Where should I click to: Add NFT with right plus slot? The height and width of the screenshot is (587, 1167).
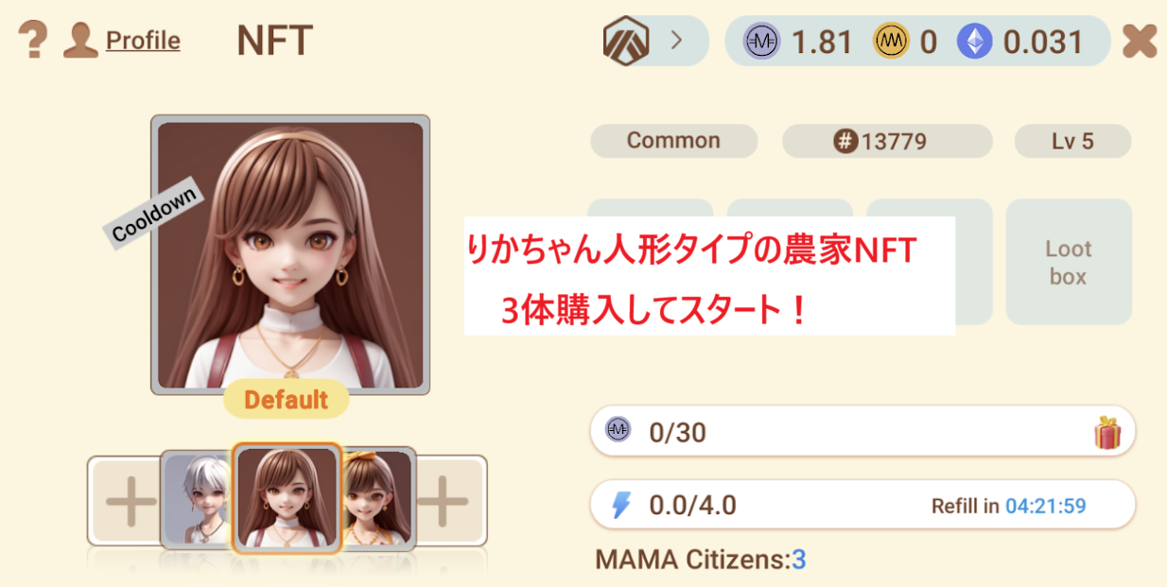pyautogui.click(x=444, y=501)
